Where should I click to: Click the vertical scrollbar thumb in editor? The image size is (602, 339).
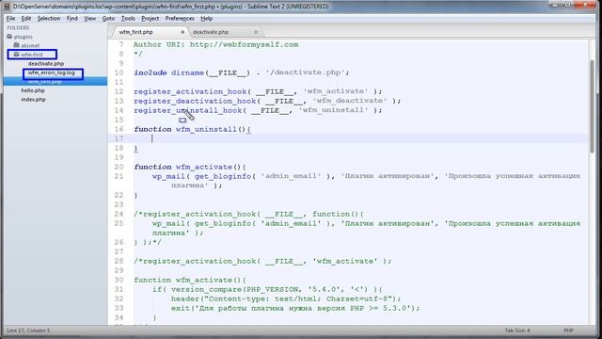pyautogui.click(x=592, y=106)
